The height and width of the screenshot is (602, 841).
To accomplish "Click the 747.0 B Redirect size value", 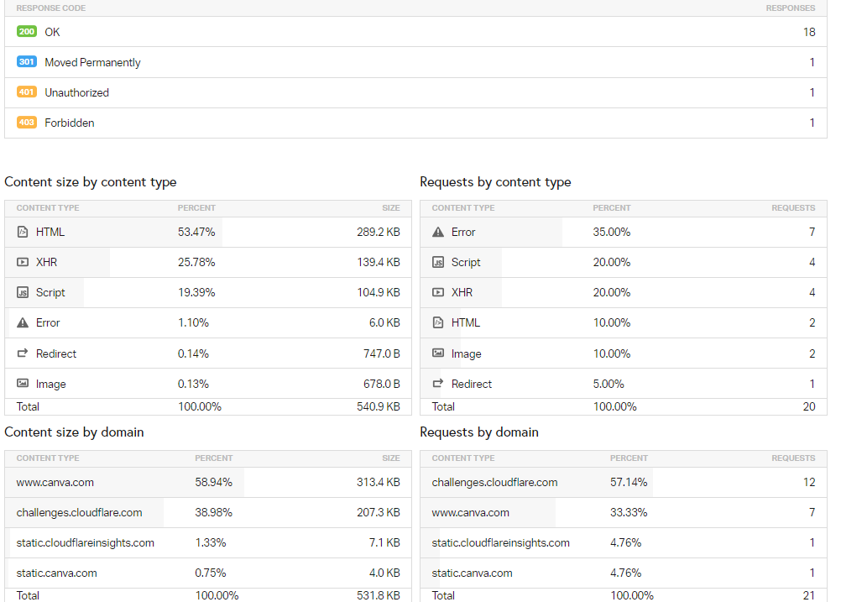I will pyautogui.click(x=381, y=353).
